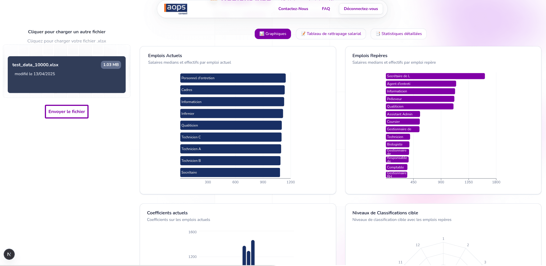Click Envoyer le fichier
The image size is (546, 266).
[x=66, y=111]
